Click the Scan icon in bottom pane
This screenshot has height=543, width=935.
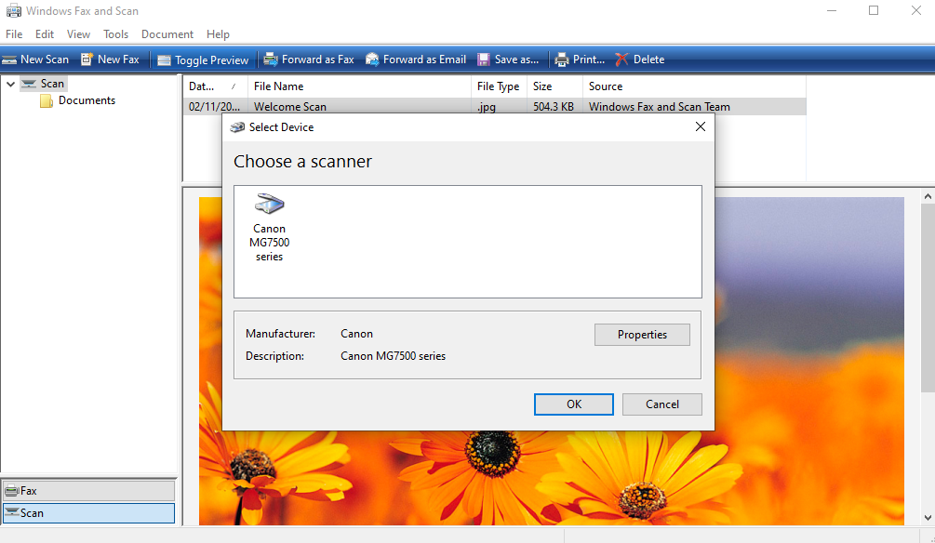pos(11,513)
